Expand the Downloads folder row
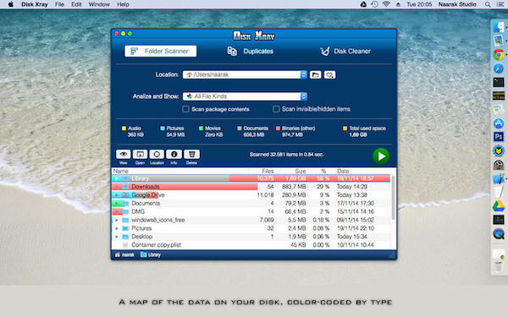The image size is (508, 317). coord(117,187)
